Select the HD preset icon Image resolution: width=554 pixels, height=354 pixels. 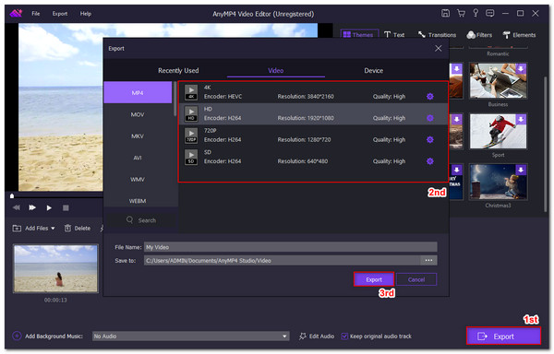click(x=191, y=114)
